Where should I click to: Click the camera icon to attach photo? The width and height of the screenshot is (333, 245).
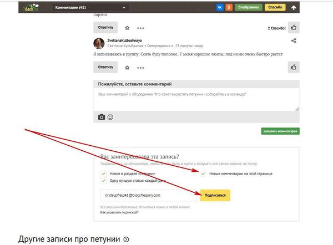(102, 117)
